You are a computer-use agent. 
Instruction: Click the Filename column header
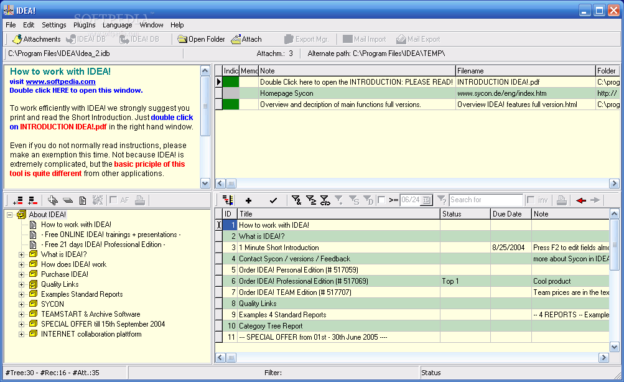point(525,71)
